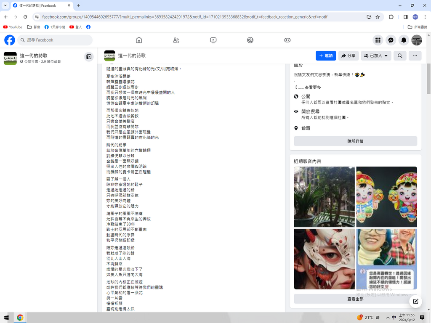Open the nine-dot Facebook menu grid

[378, 40]
